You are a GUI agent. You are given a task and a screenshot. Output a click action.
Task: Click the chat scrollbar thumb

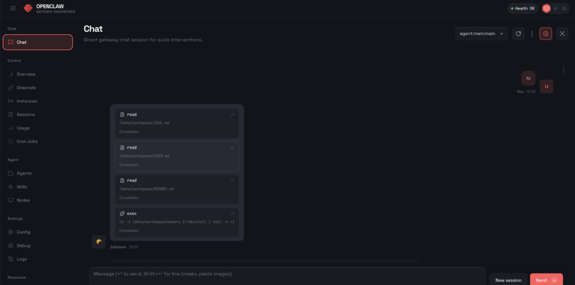564,70
